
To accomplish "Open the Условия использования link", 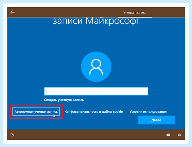I will [x=148, y=112].
